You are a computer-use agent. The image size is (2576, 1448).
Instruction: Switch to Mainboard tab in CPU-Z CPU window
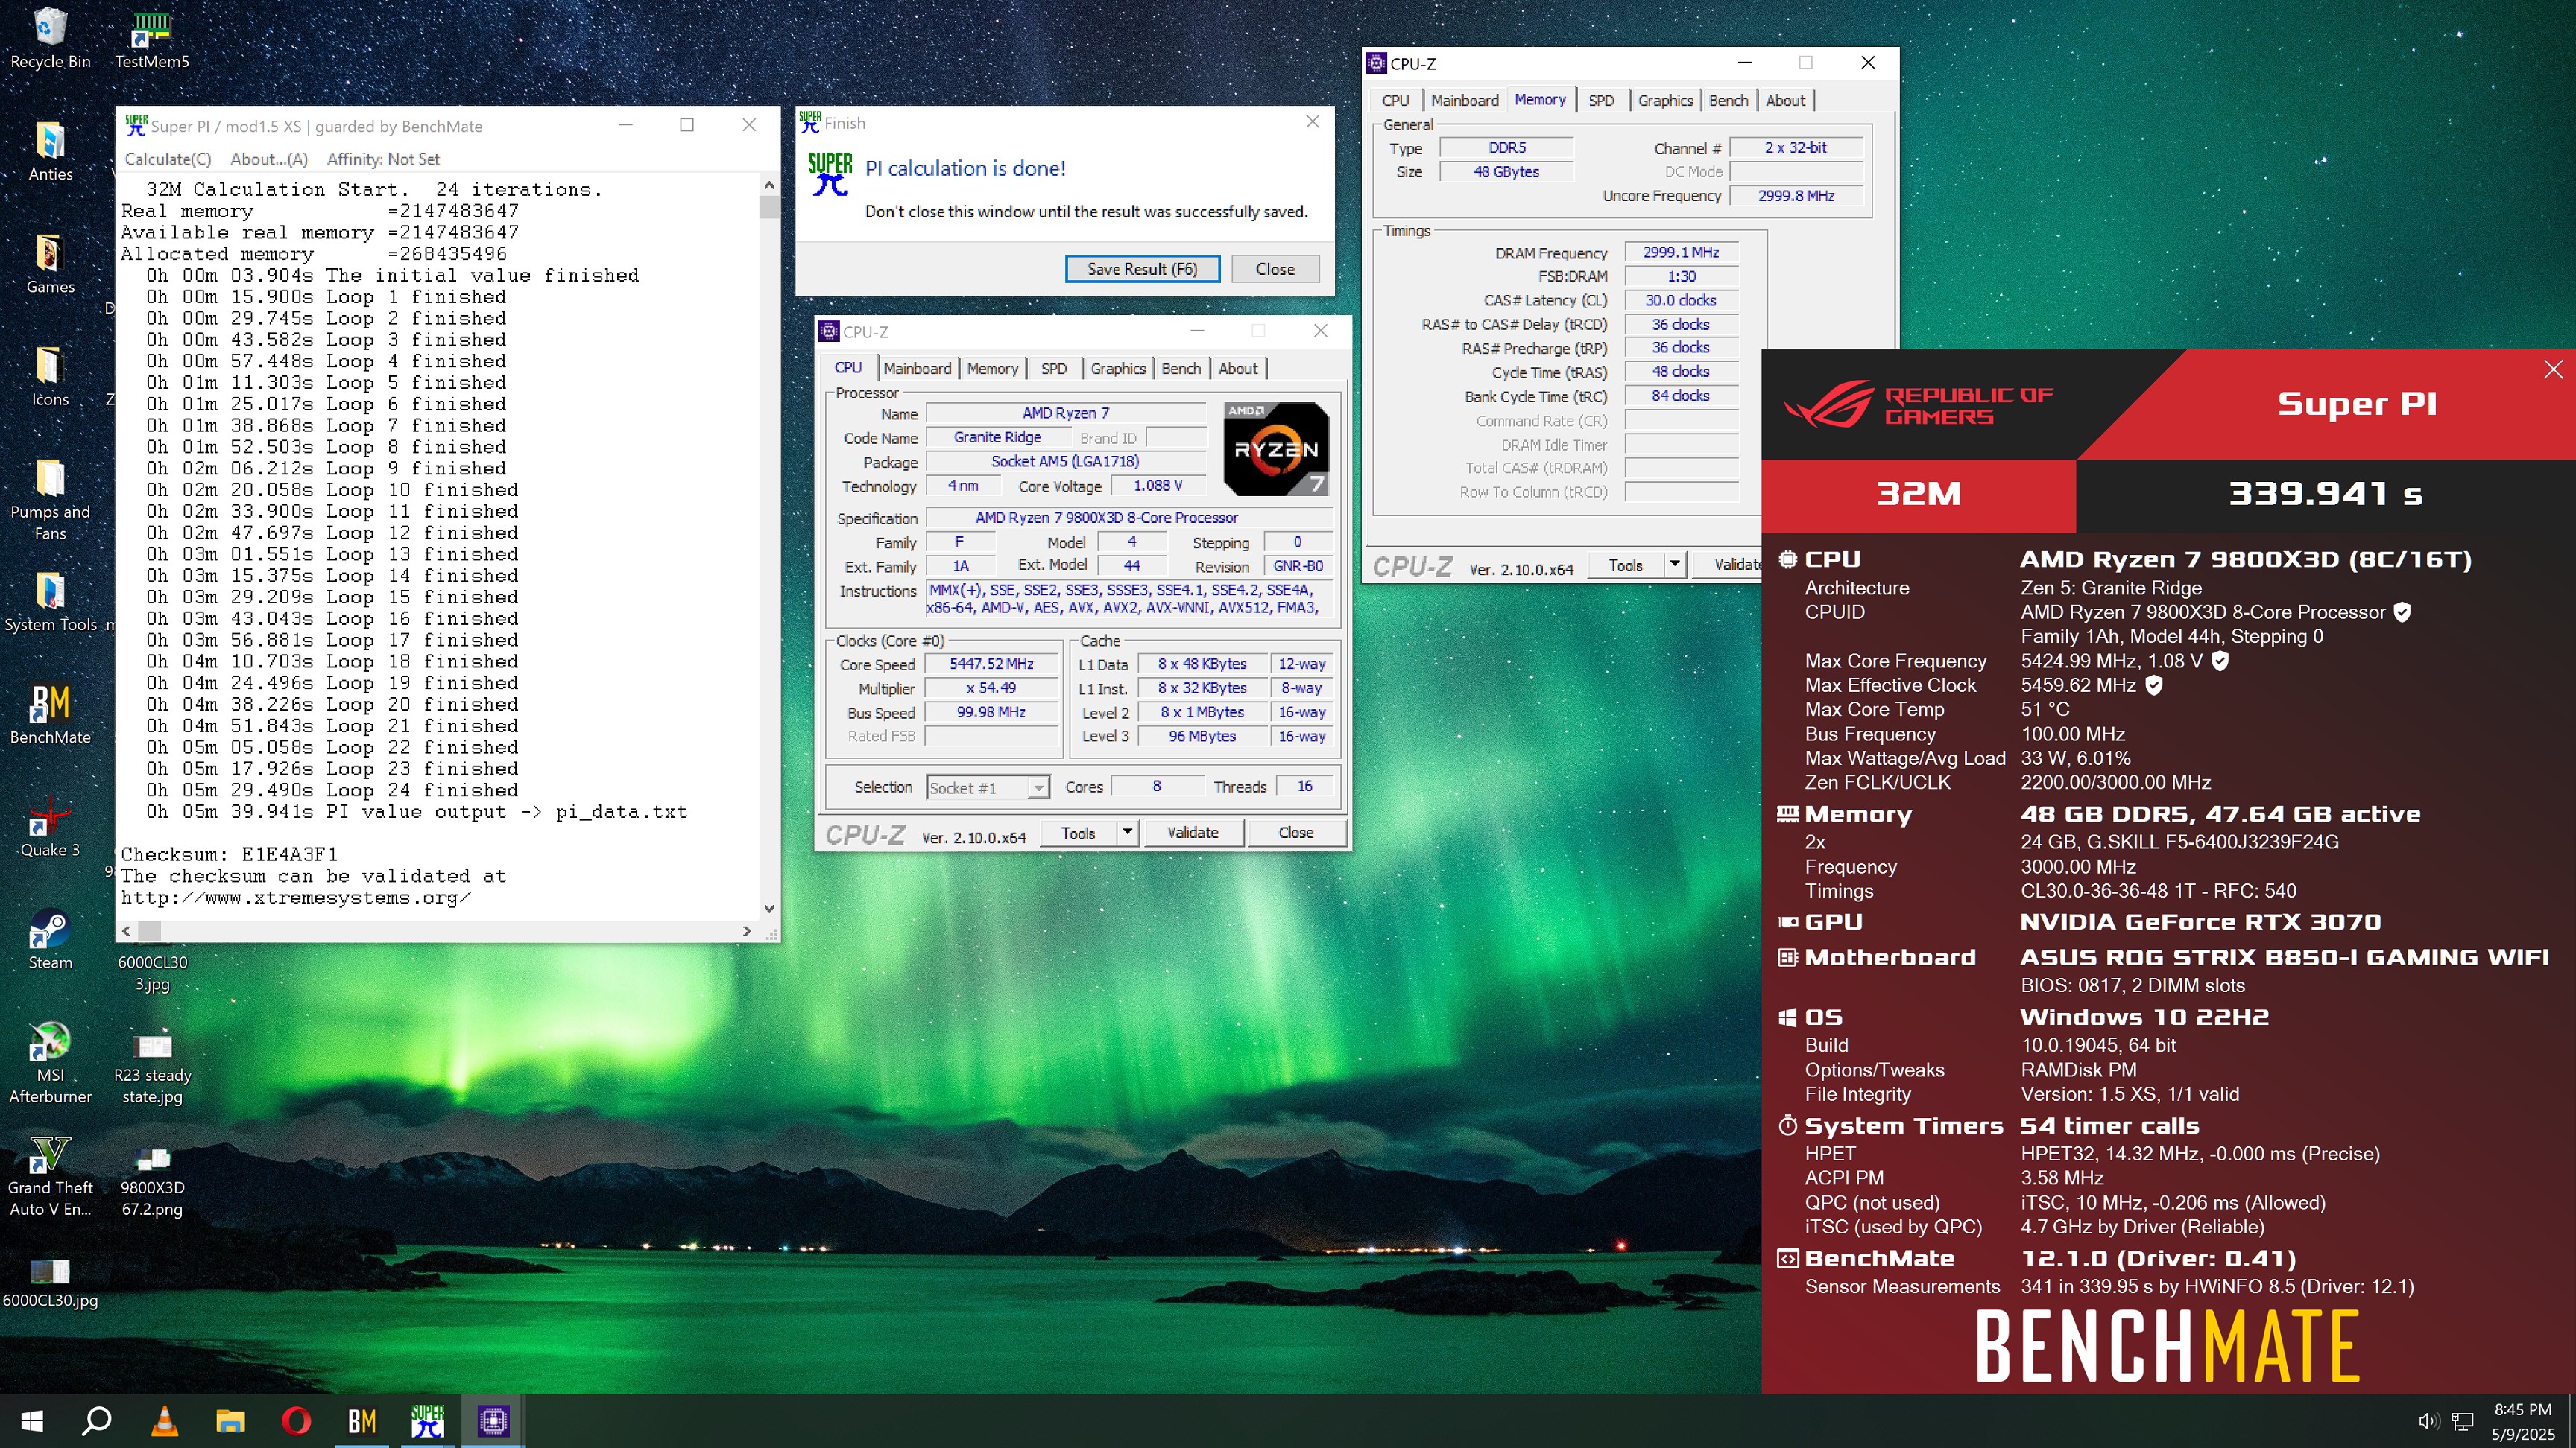click(x=917, y=369)
